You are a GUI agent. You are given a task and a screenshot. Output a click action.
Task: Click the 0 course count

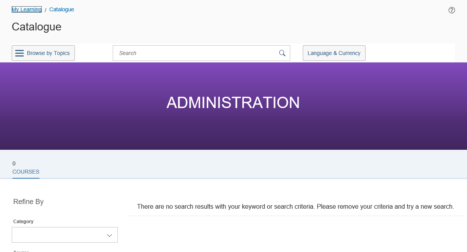[14, 163]
